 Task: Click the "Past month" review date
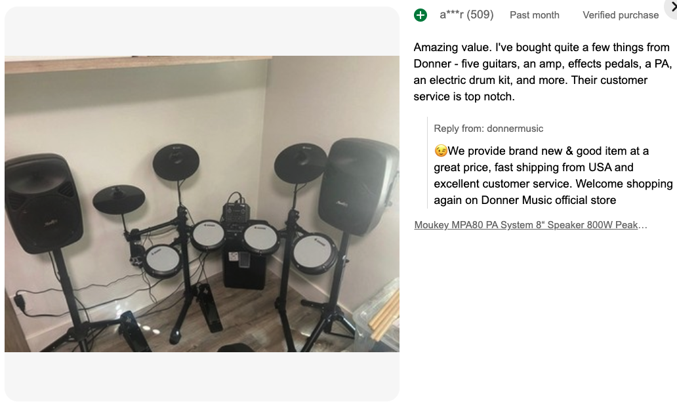[x=535, y=15]
